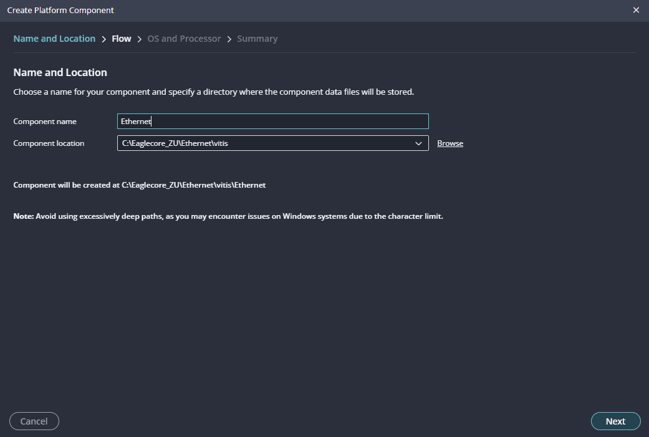
Task: Click the Component location label
Action: [49, 143]
